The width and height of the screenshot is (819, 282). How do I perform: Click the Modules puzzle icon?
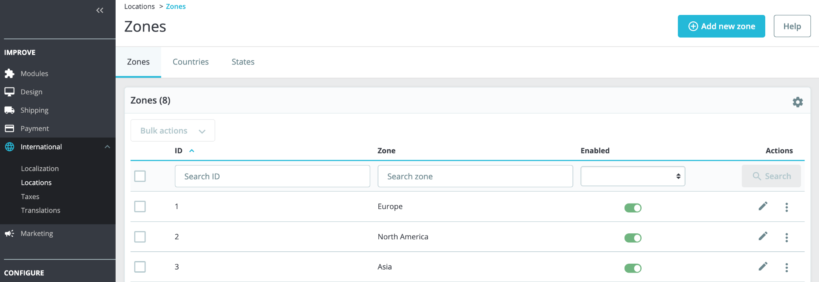[x=9, y=74]
